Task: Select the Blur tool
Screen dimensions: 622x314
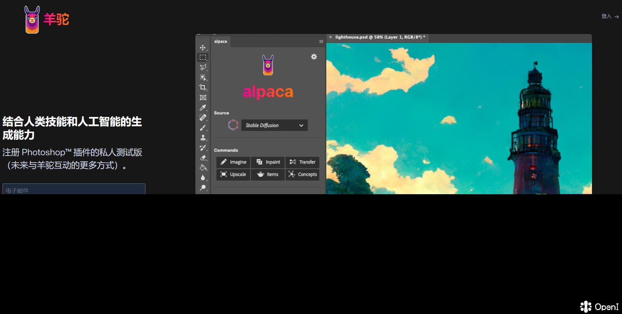Action: (203, 177)
